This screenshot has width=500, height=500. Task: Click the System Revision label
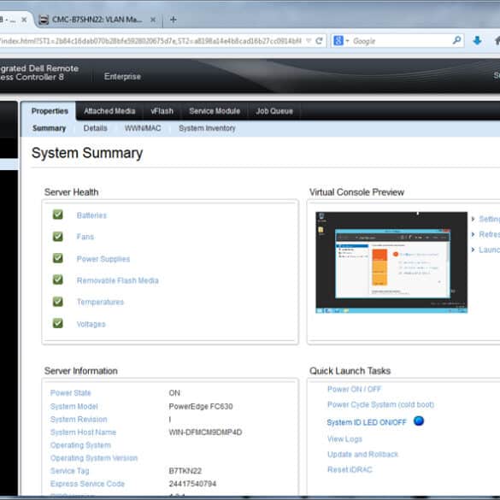tap(79, 420)
